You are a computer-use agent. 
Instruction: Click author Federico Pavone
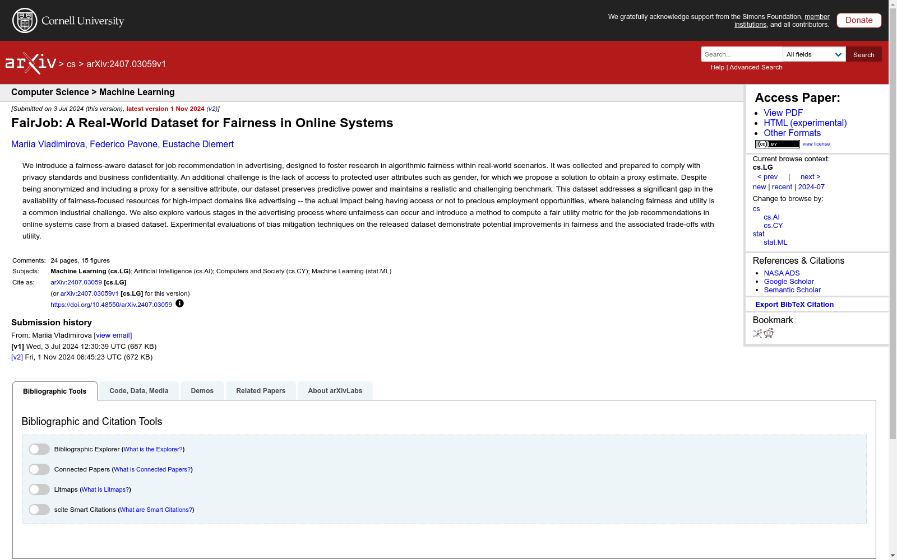point(124,144)
